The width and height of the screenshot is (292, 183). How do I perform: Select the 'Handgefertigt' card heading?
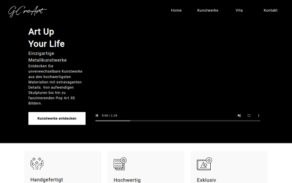(47, 180)
